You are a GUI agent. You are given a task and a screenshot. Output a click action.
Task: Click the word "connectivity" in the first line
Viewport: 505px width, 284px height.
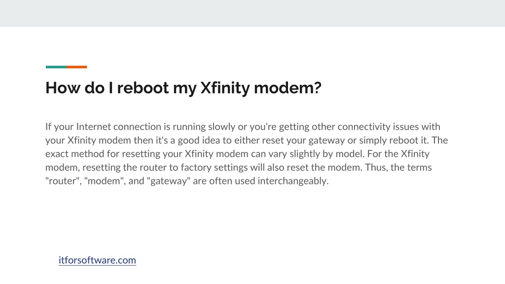pyautogui.click(x=363, y=127)
